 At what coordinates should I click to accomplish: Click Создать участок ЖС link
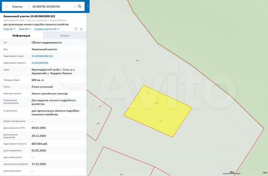point(47,29)
